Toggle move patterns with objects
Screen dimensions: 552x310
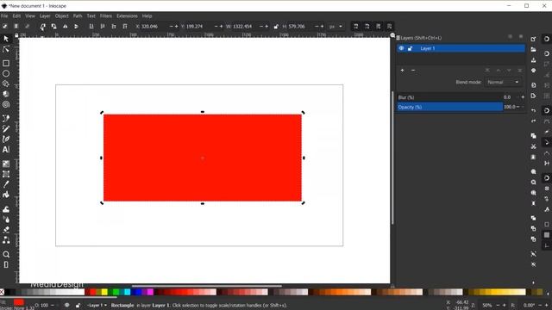point(390,27)
